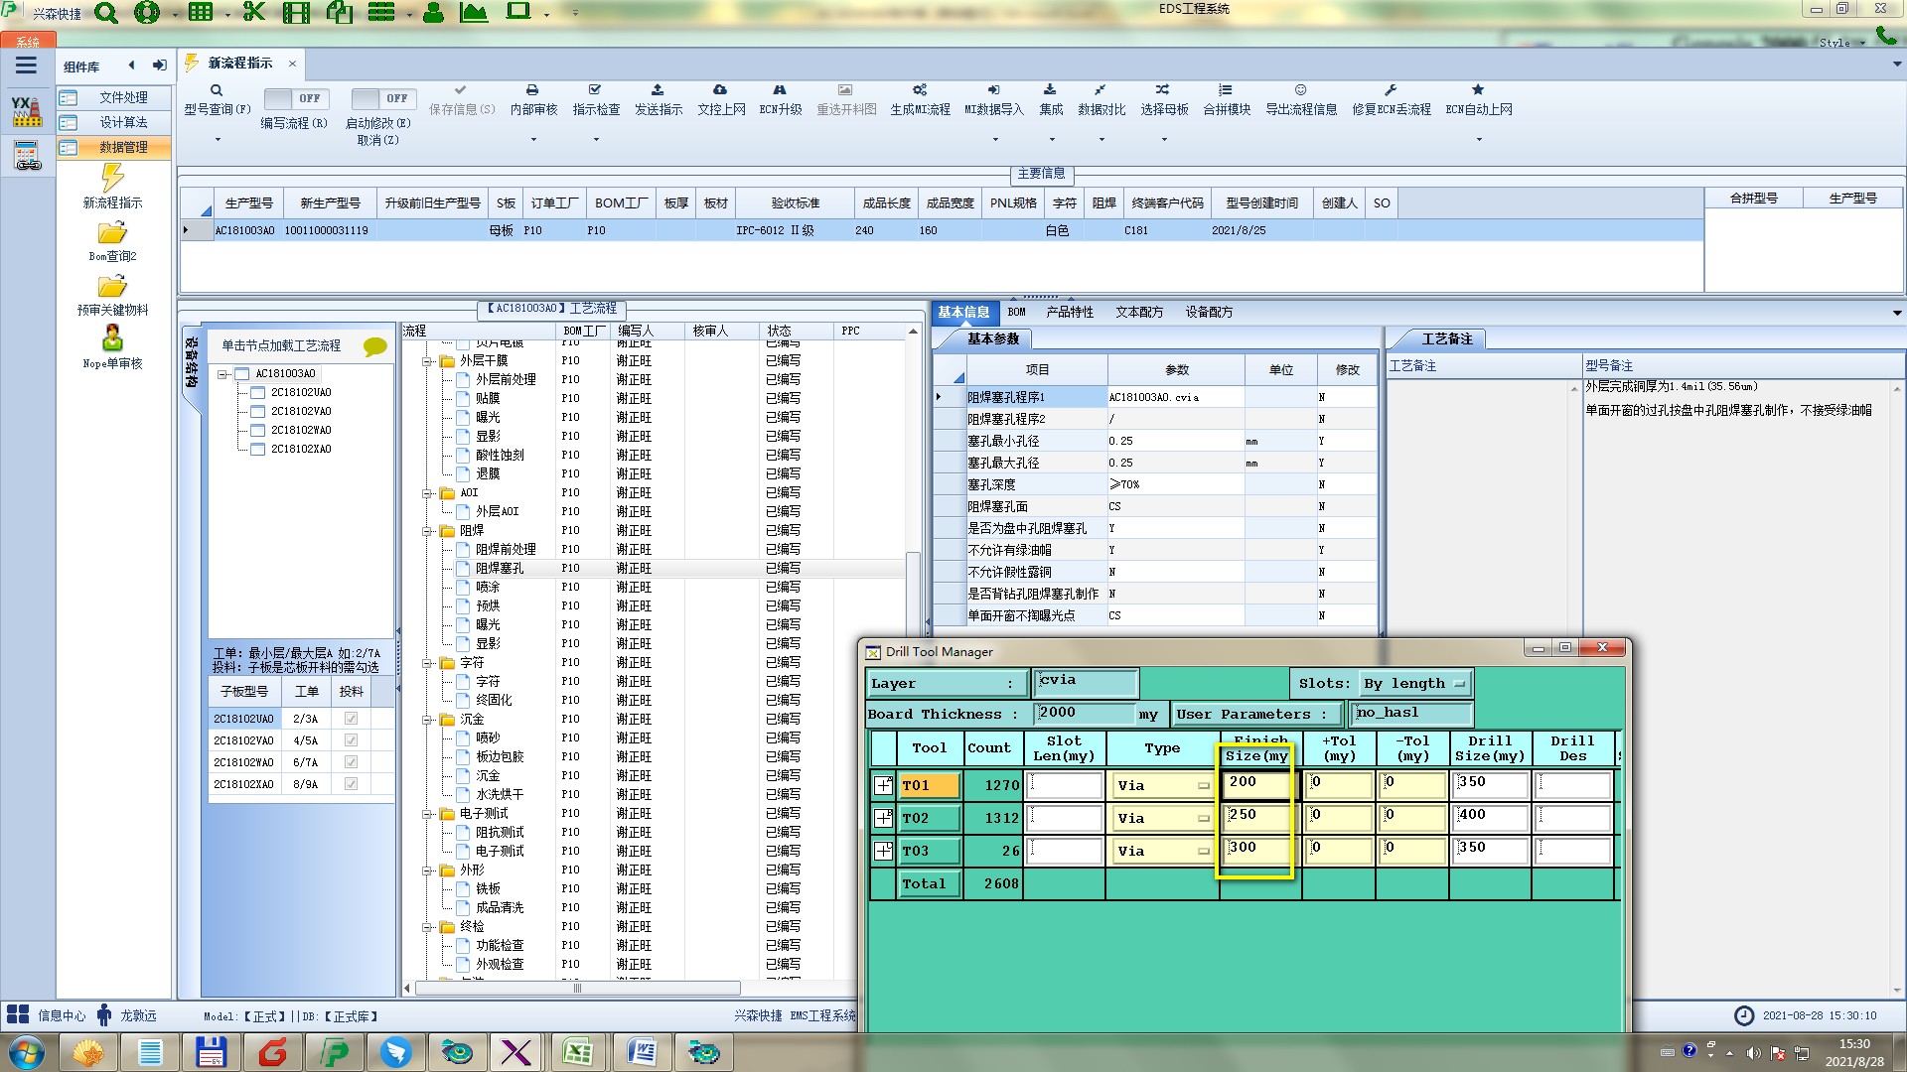The image size is (1907, 1072).
Task: Click the Nope单审核 person icon
Action: tap(112, 337)
